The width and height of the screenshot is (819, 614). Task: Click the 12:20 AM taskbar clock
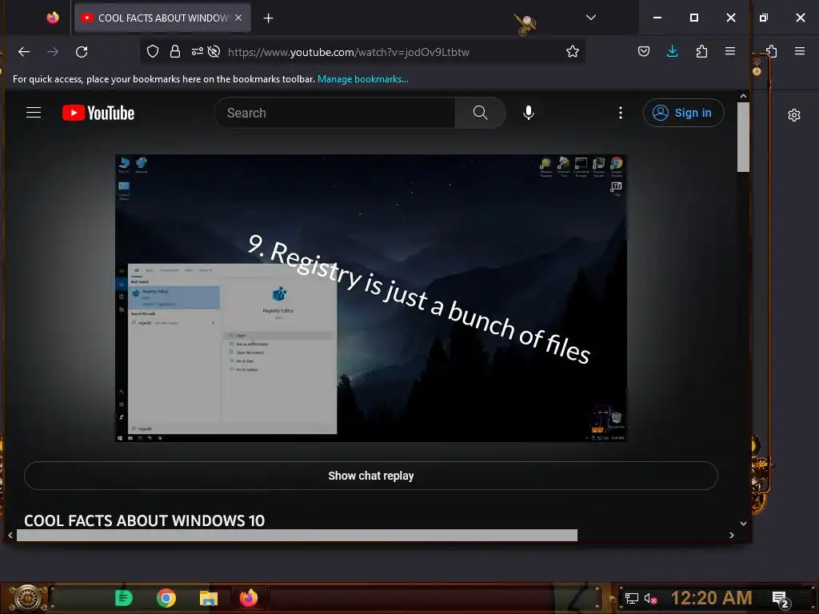coord(711,598)
